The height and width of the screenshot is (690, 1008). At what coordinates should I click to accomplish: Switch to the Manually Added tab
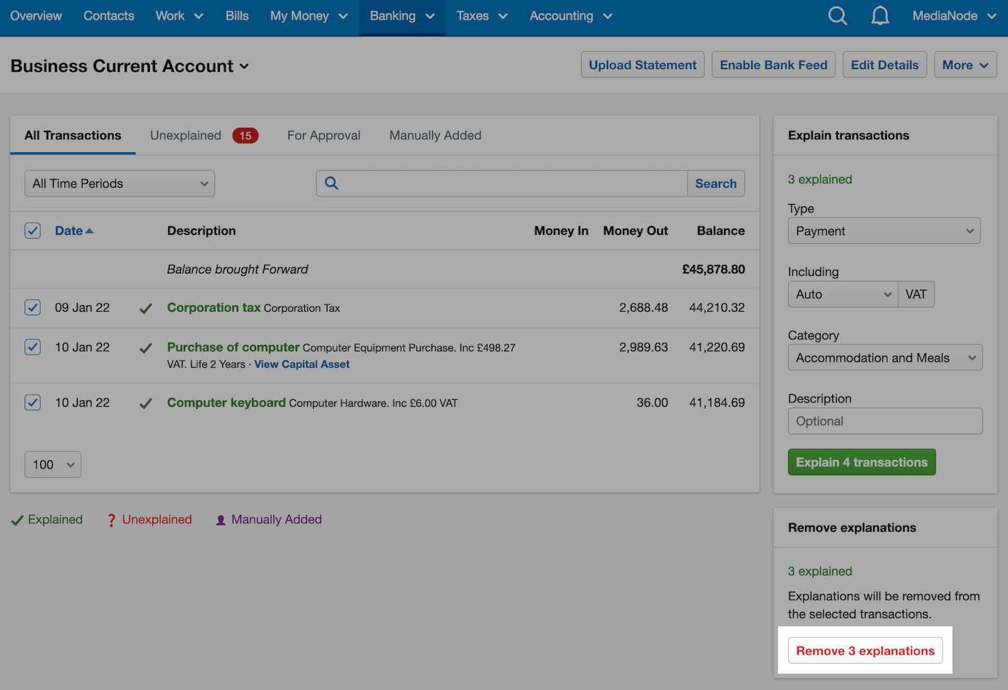(435, 135)
